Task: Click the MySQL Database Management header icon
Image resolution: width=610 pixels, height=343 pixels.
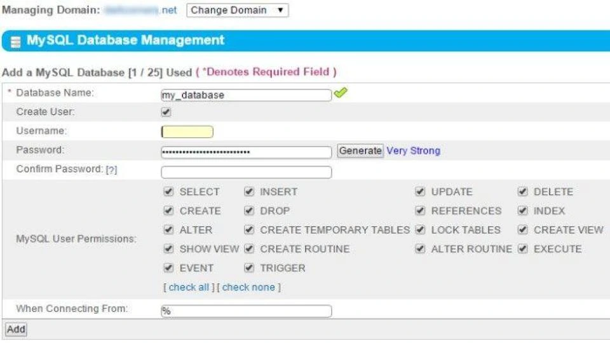Action: pos(15,41)
